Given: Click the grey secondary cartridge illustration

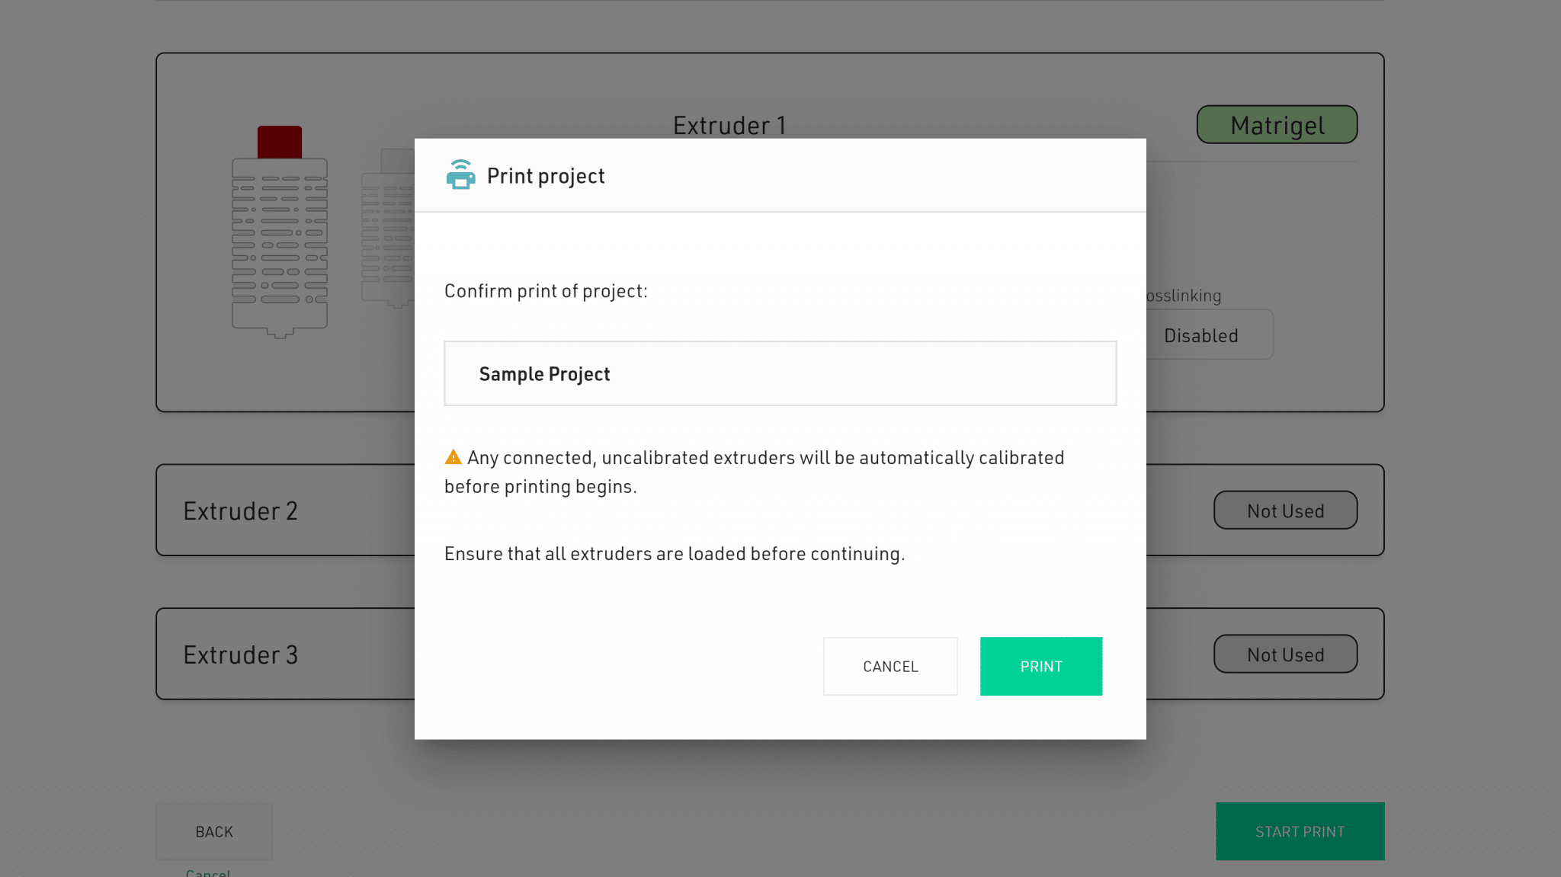Looking at the screenshot, I should tap(388, 229).
